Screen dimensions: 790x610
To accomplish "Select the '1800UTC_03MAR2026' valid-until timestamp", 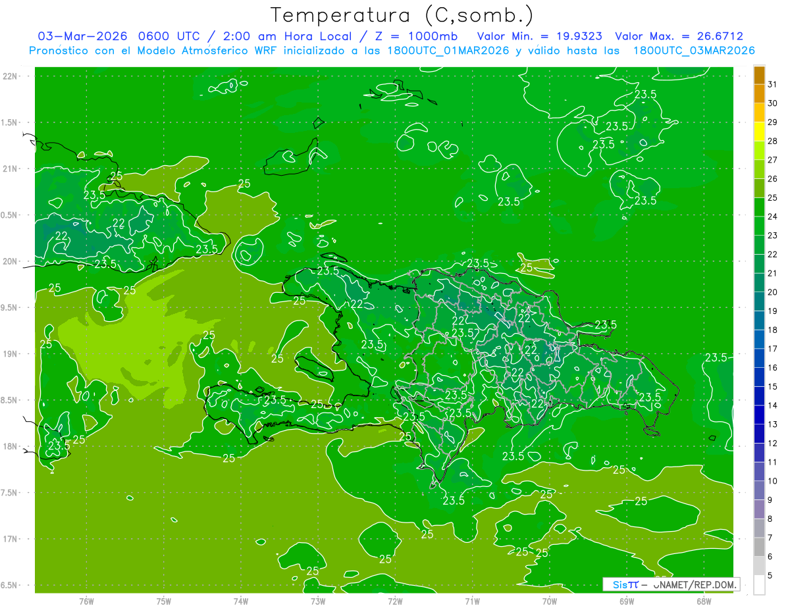I will coord(693,51).
